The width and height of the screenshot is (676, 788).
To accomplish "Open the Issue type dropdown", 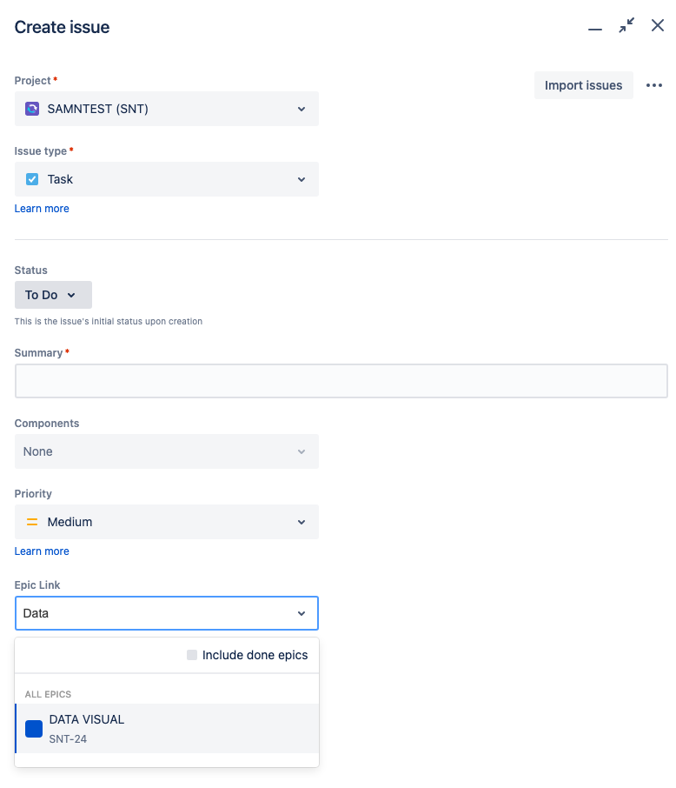I will pos(167,179).
